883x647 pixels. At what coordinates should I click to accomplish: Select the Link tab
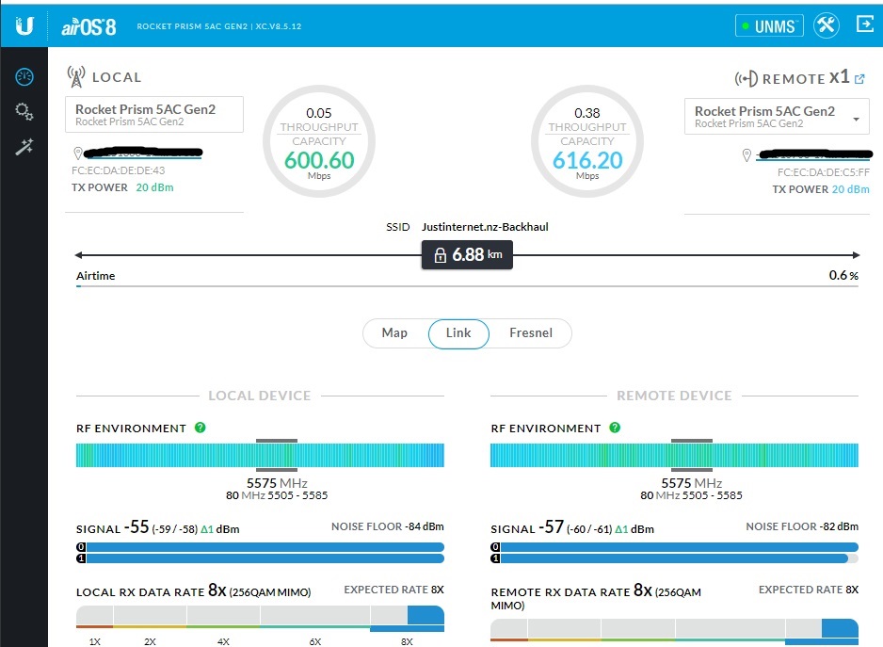pos(458,333)
